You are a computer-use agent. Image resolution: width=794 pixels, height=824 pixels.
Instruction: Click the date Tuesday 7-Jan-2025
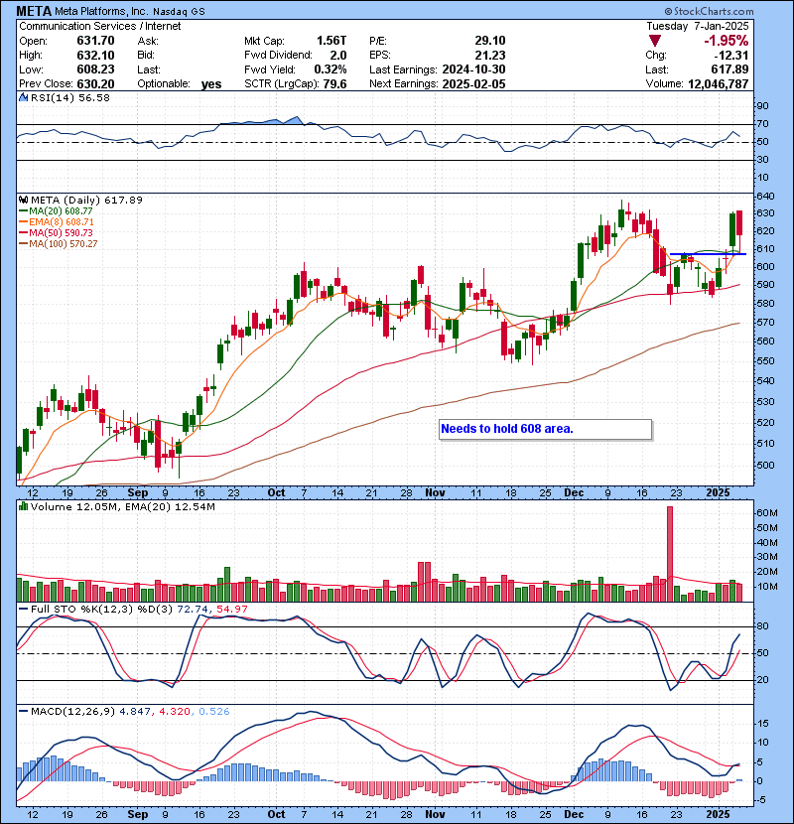(x=698, y=26)
